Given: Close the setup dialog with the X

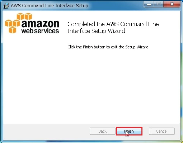Looking at the screenshot, I should (172, 4).
